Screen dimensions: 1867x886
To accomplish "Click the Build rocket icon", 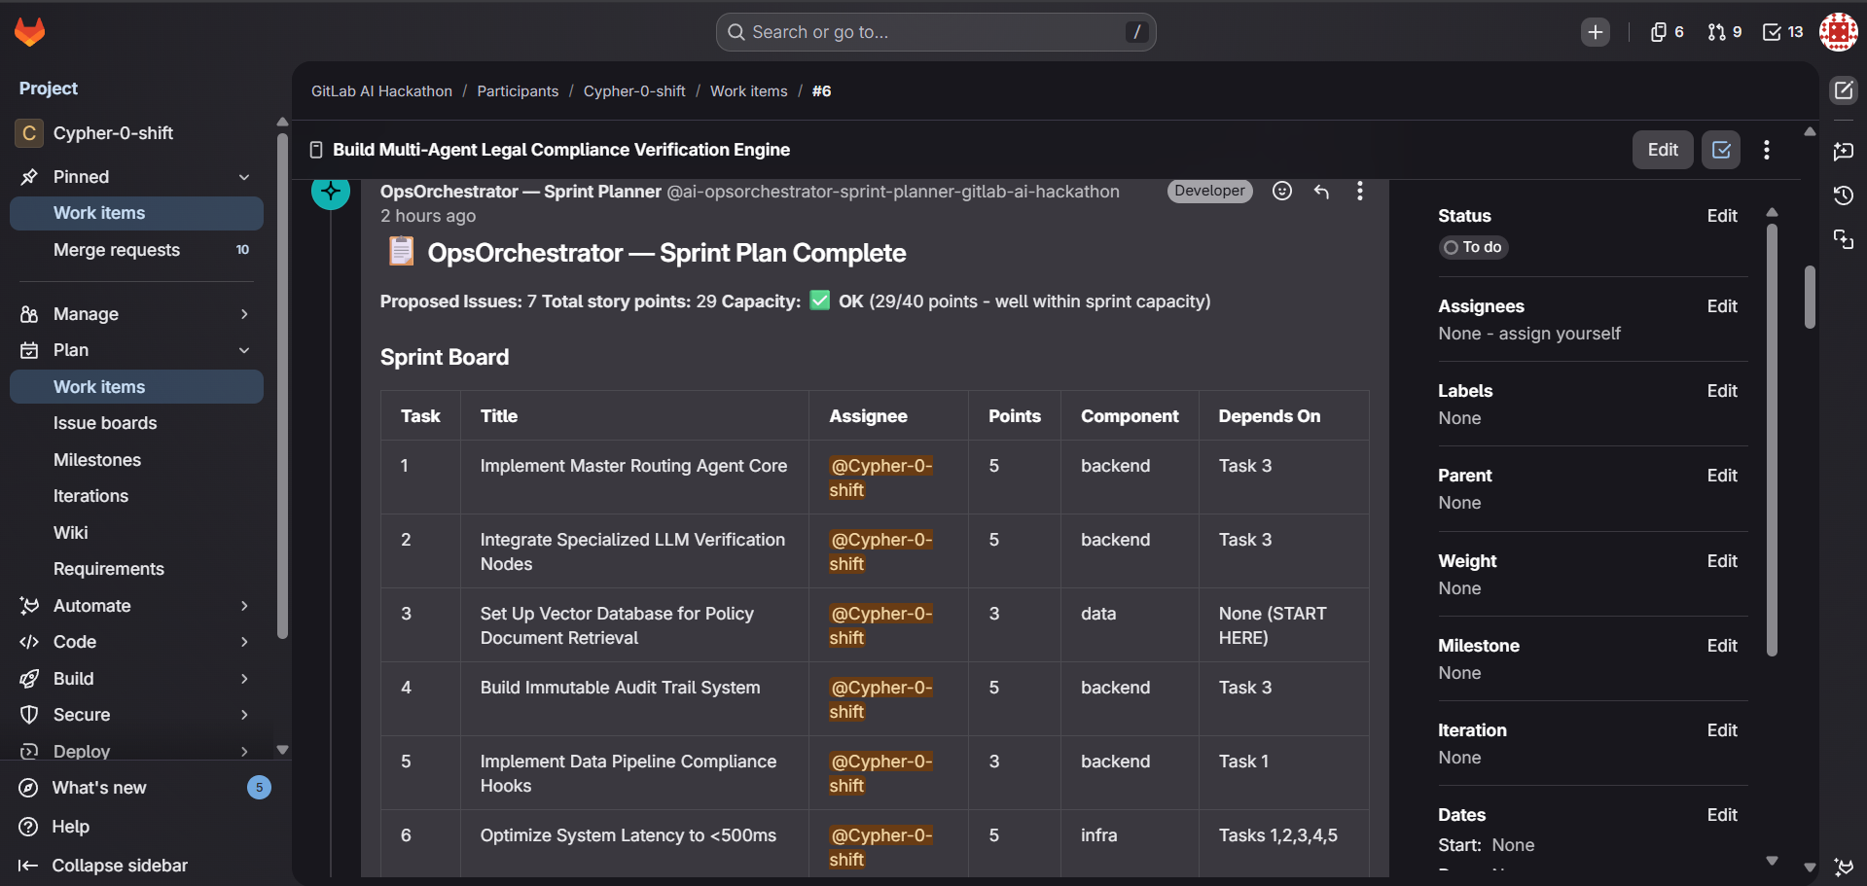I will [29, 679].
